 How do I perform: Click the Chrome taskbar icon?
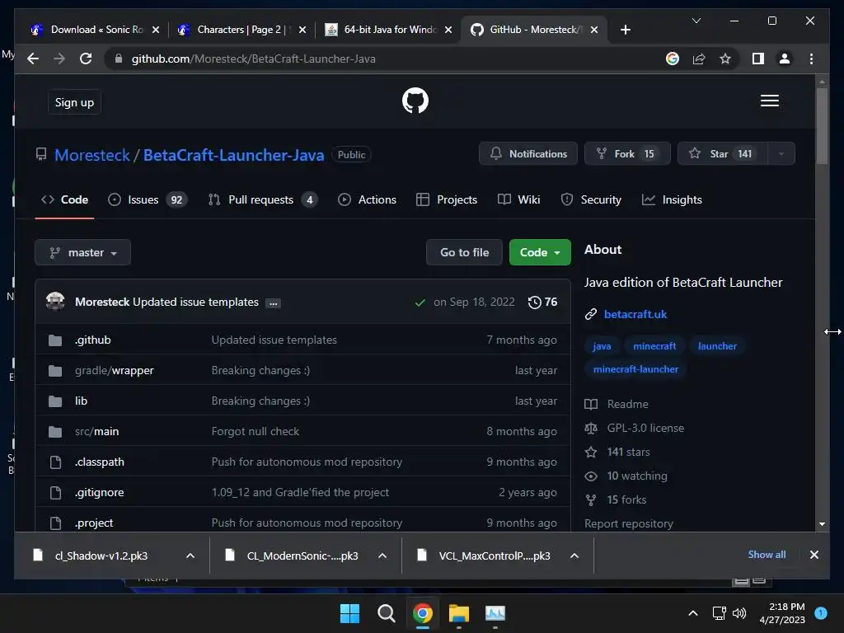tap(423, 613)
